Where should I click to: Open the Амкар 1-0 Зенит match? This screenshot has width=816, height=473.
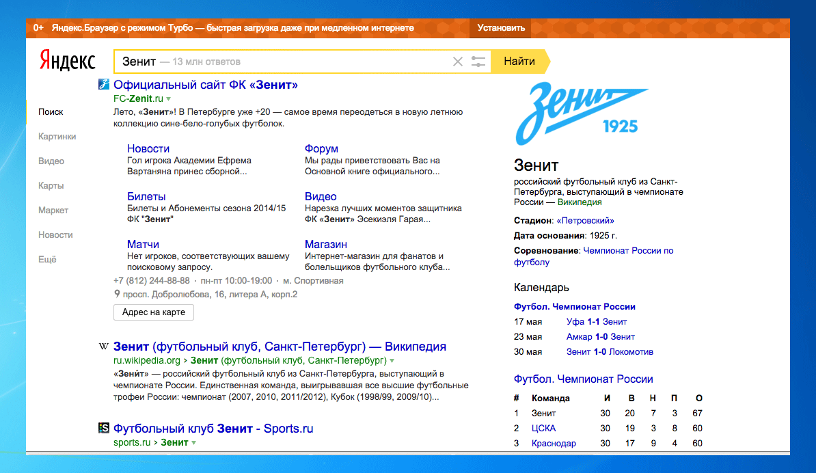601,337
